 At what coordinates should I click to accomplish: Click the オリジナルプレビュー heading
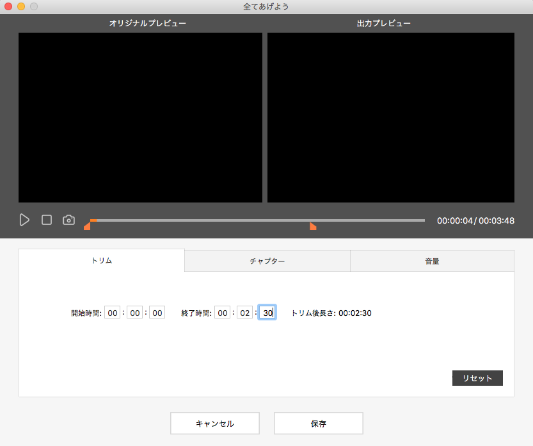click(x=148, y=23)
